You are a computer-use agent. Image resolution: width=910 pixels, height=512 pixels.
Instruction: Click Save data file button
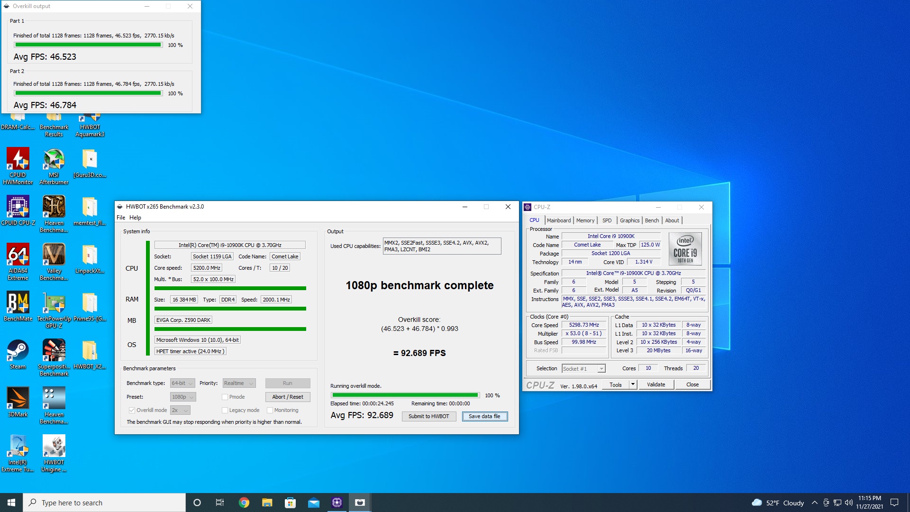tap(484, 416)
